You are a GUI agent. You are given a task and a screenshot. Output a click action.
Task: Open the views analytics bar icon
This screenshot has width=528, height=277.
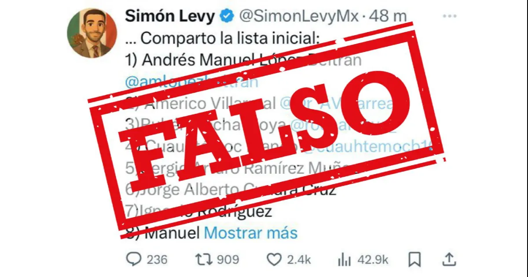(344, 260)
